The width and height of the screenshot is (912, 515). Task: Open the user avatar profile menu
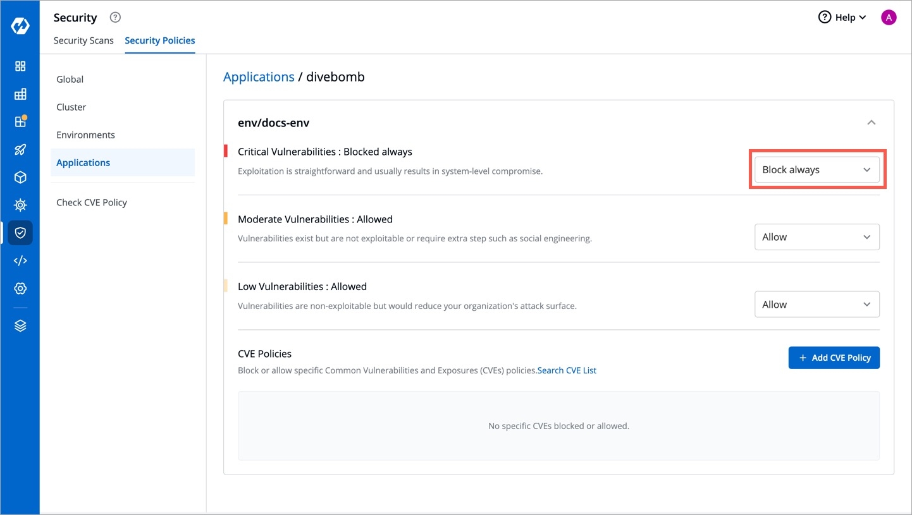pyautogui.click(x=889, y=18)
